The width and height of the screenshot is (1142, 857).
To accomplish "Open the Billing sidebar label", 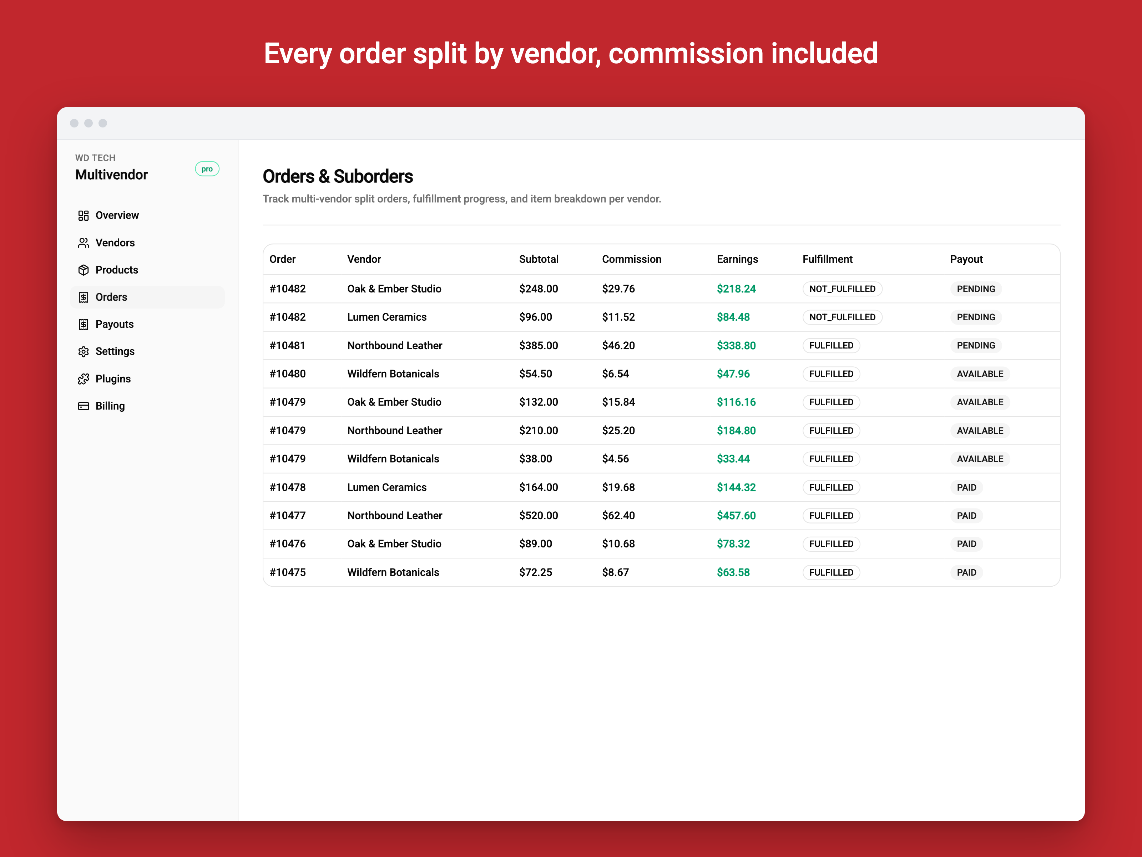I will click(110, 406).
